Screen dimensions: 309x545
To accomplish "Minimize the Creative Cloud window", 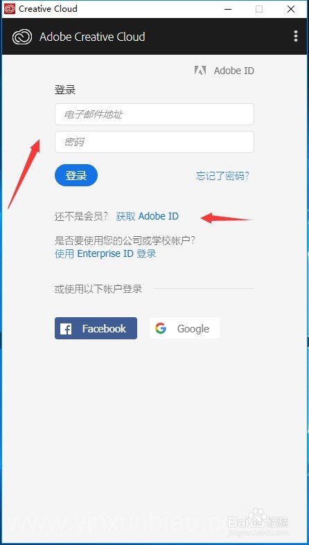I will (x=228, y=9).
